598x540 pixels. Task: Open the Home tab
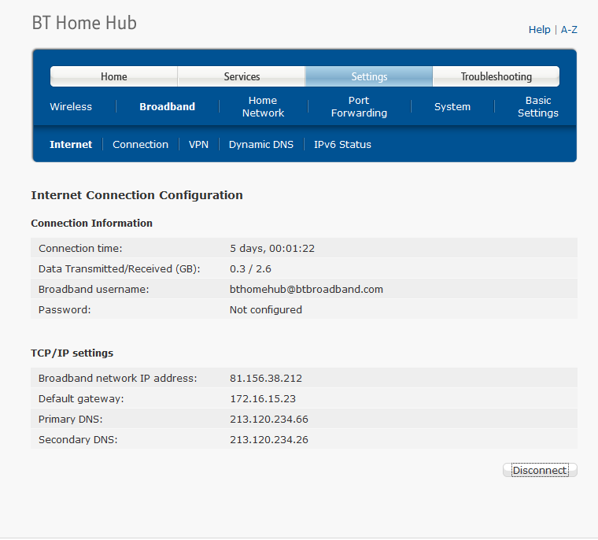(113, 76)
